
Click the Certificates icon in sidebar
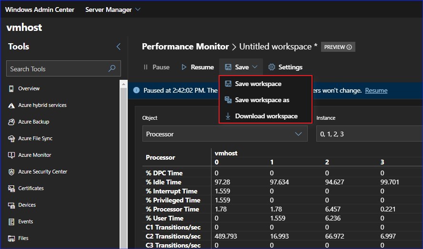click(x=11, y=189)
